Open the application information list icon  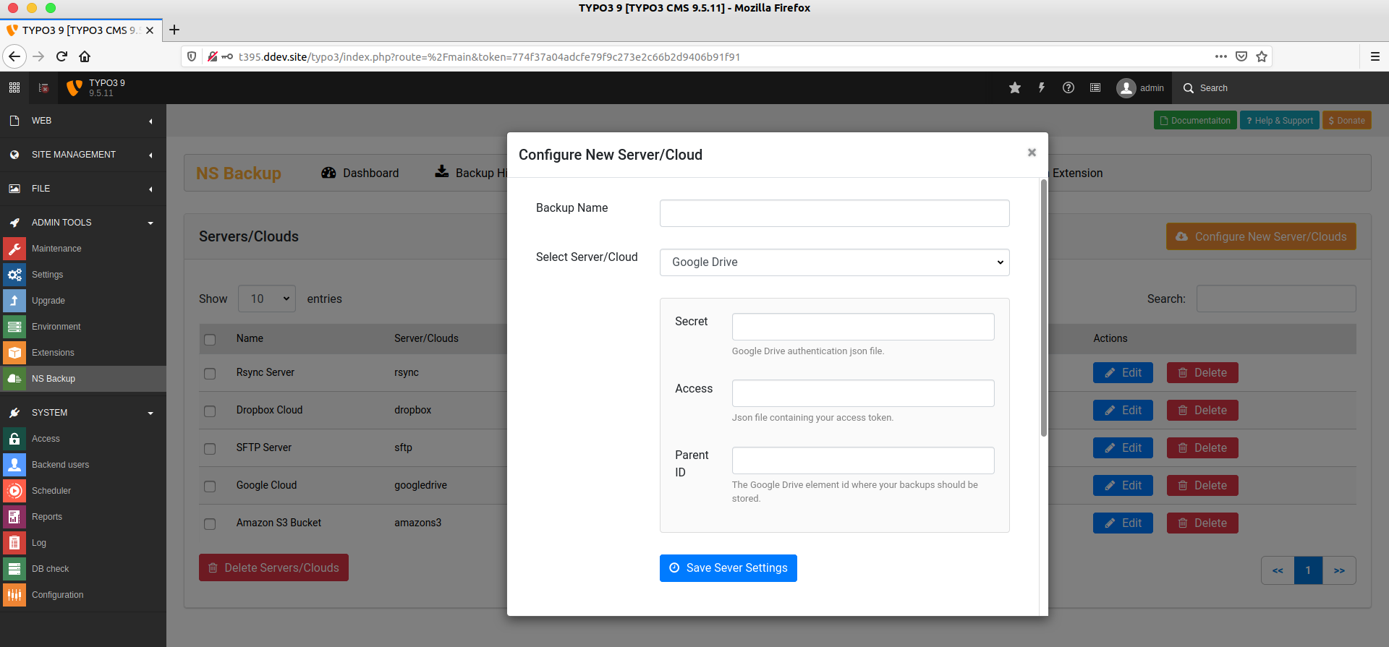pos(1095,87)
